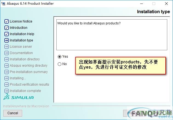Click the Installation complete arrow icon

point(7,91)
